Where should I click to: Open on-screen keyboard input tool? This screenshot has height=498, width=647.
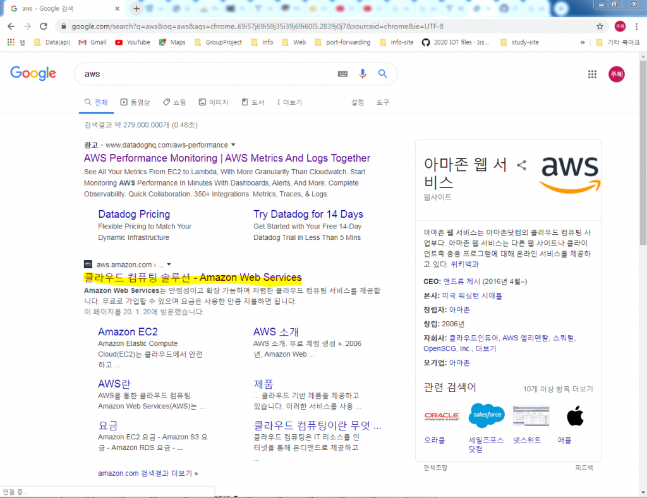point(342,74)
